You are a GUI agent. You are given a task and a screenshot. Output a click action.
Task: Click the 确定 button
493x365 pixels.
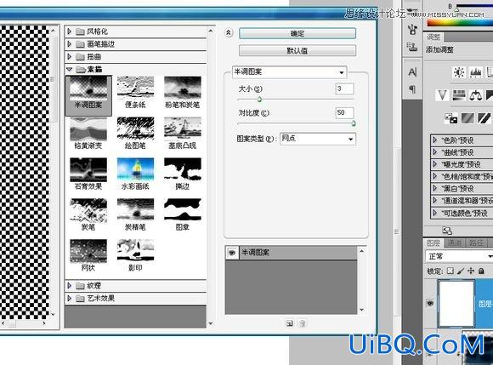click(x=297, y=33)
